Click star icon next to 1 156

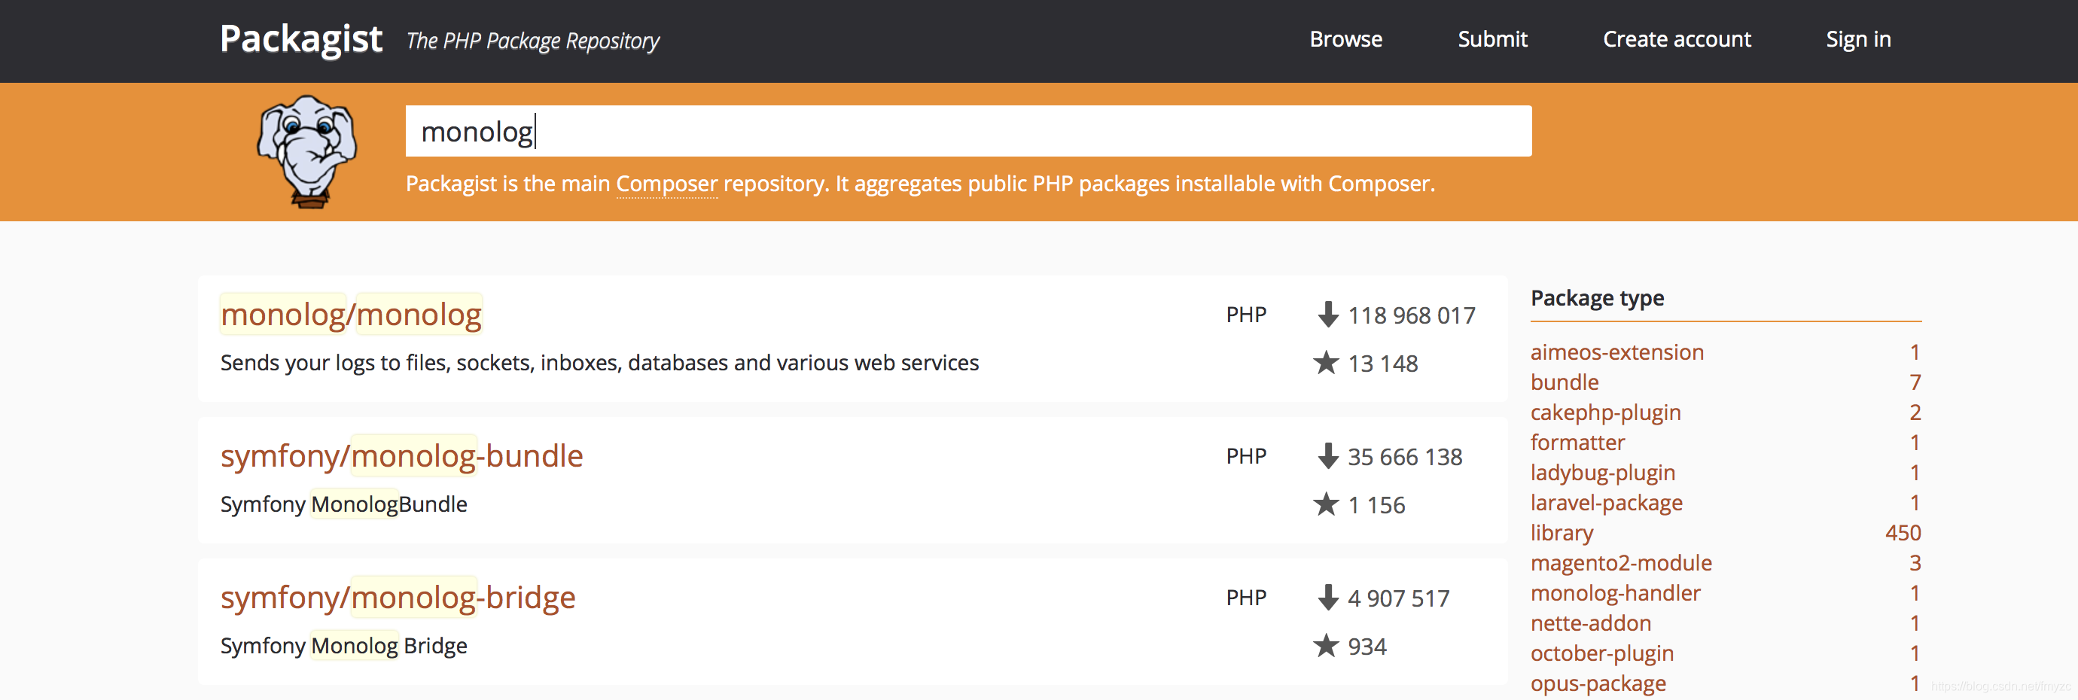tap(1325, 505)
